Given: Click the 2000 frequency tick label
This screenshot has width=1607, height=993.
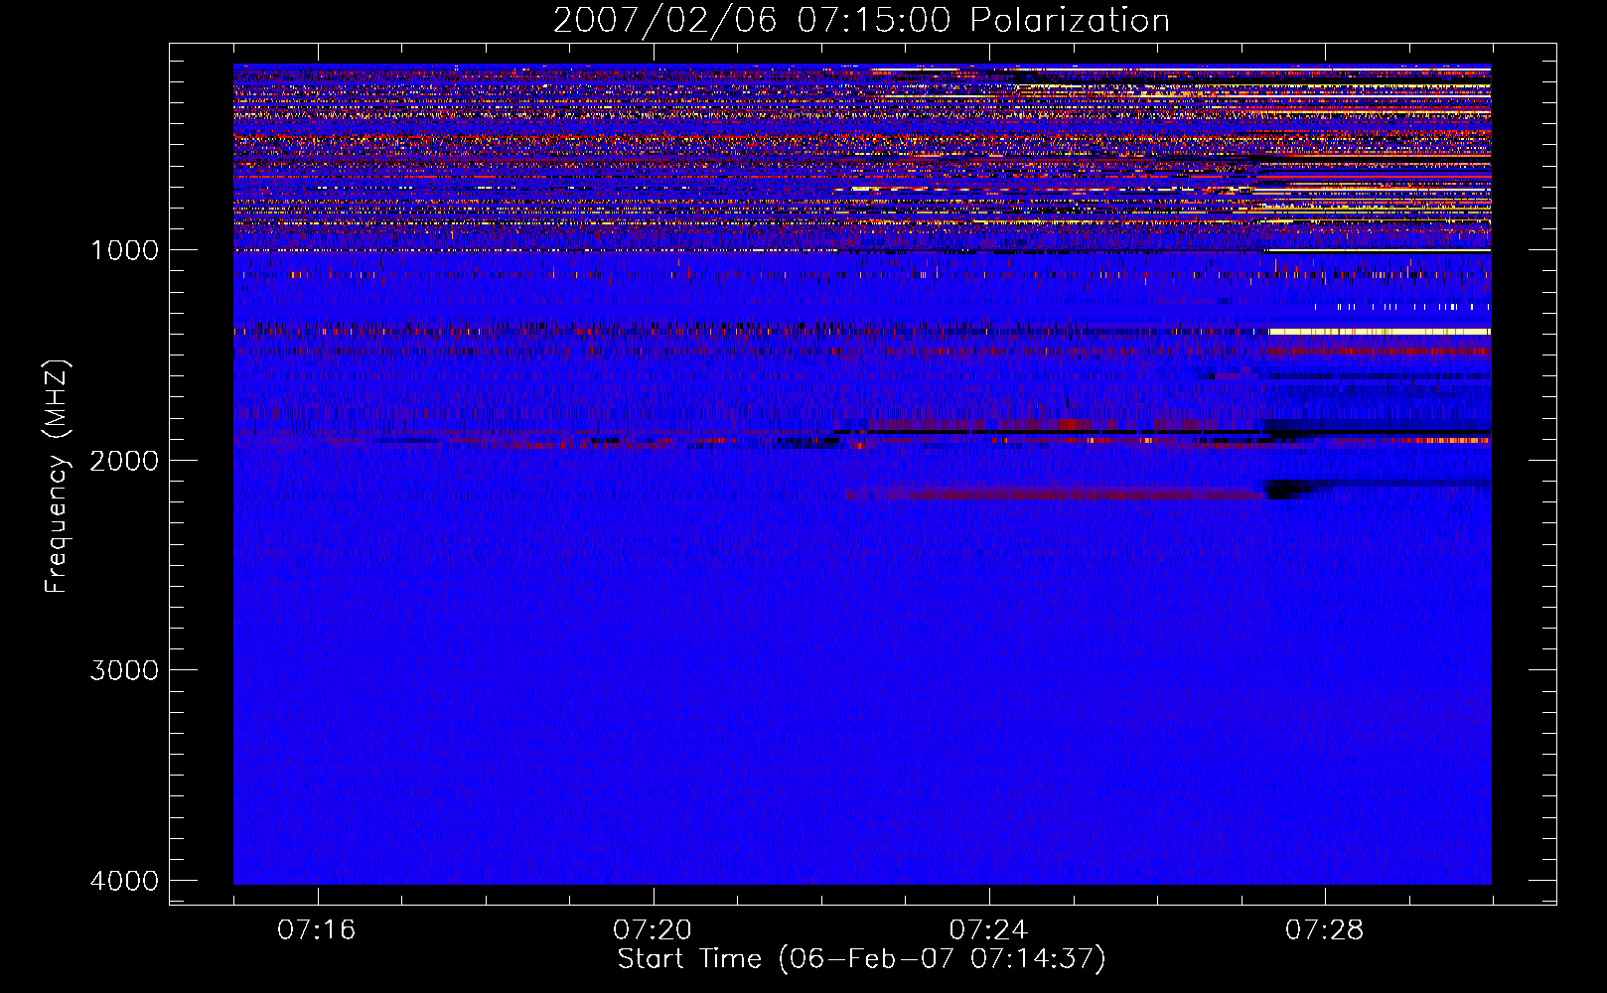Looking at the screenshot, I should click(124, 461).
